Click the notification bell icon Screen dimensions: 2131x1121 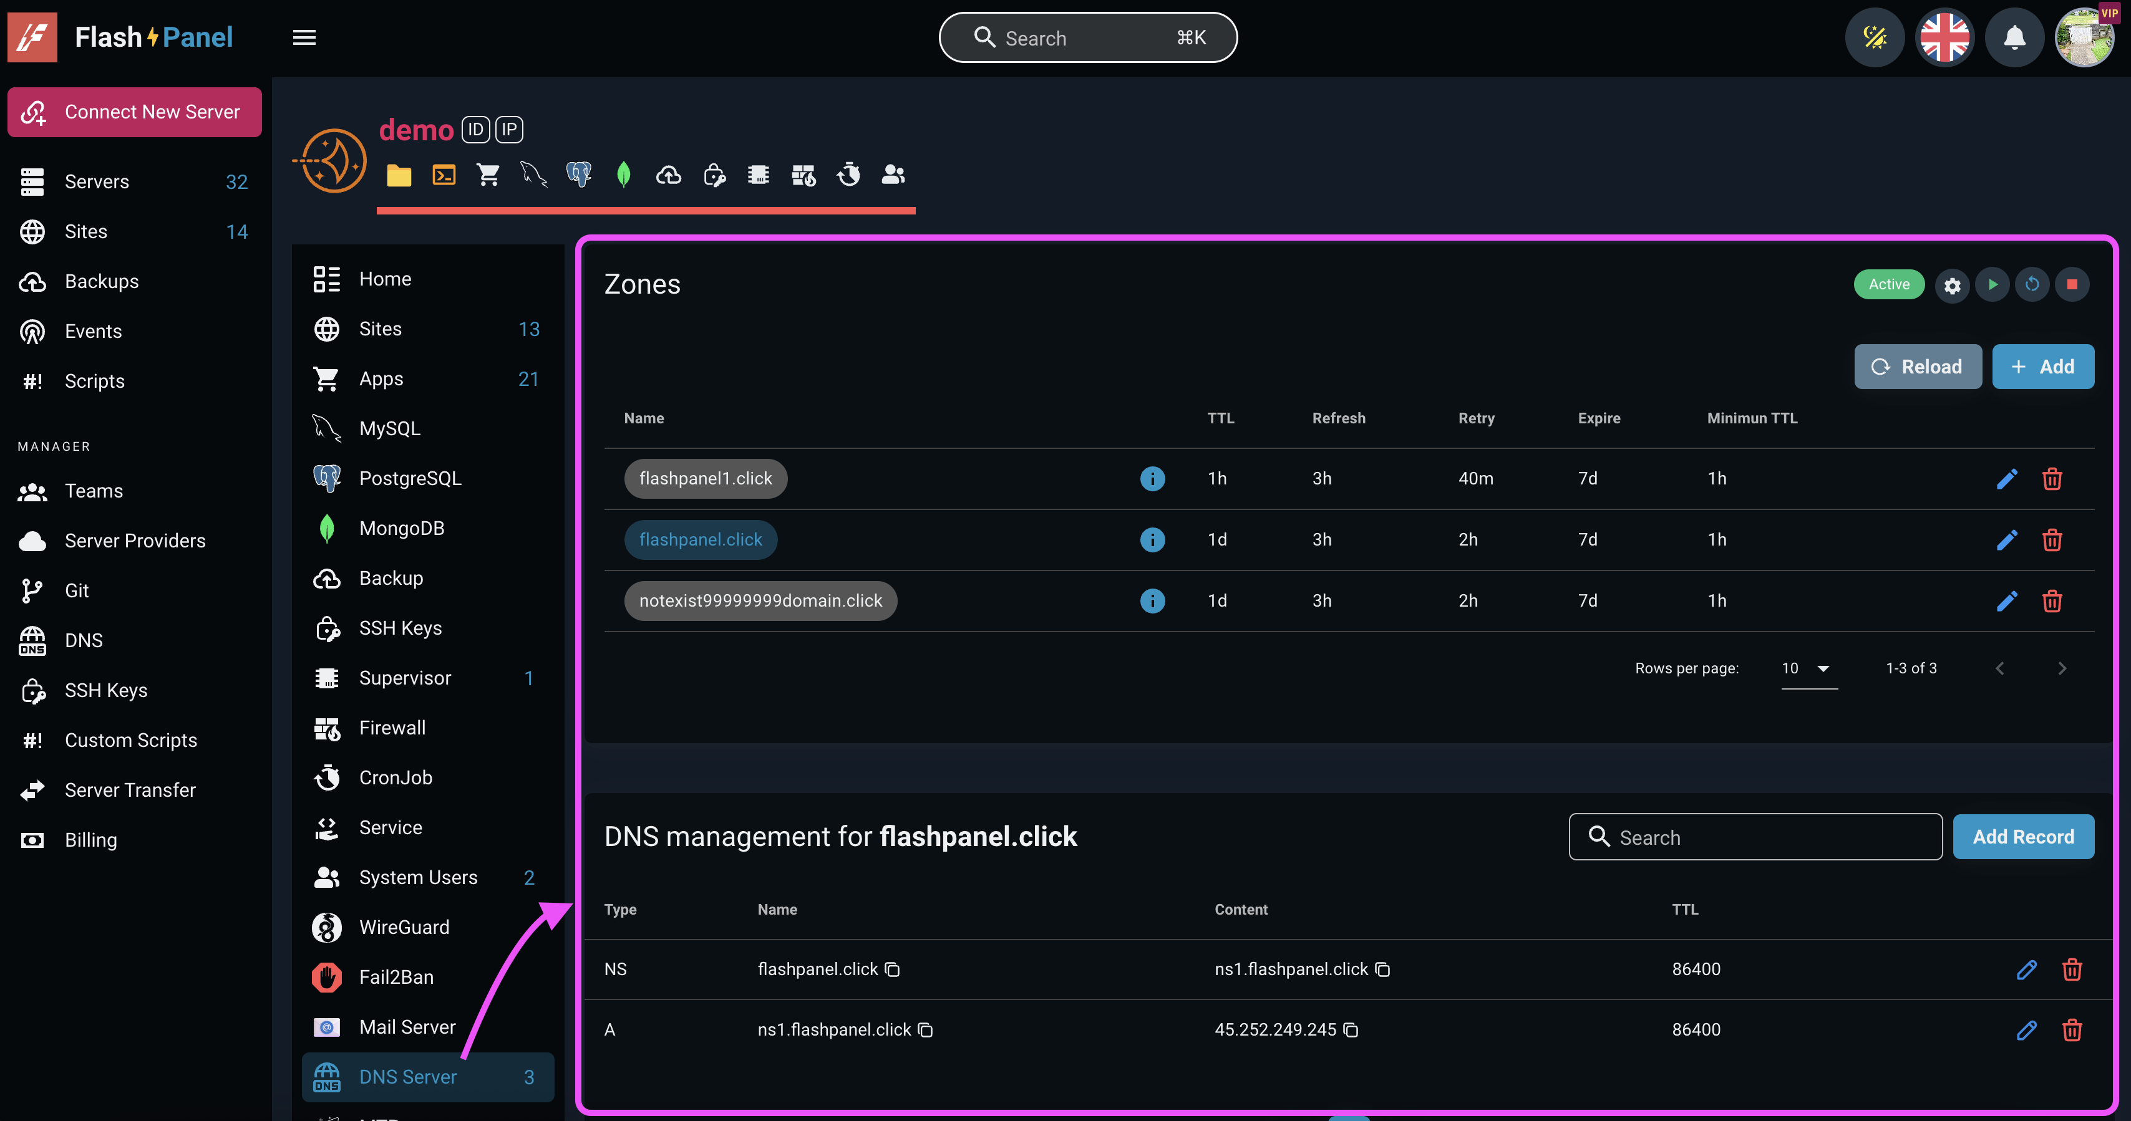(x=2014, y=37)
